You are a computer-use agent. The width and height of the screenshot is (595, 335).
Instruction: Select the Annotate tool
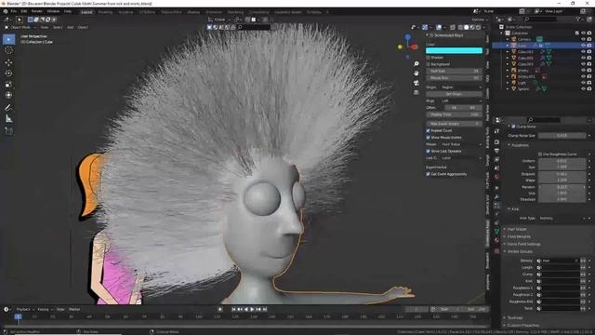[x=8, y=108]
